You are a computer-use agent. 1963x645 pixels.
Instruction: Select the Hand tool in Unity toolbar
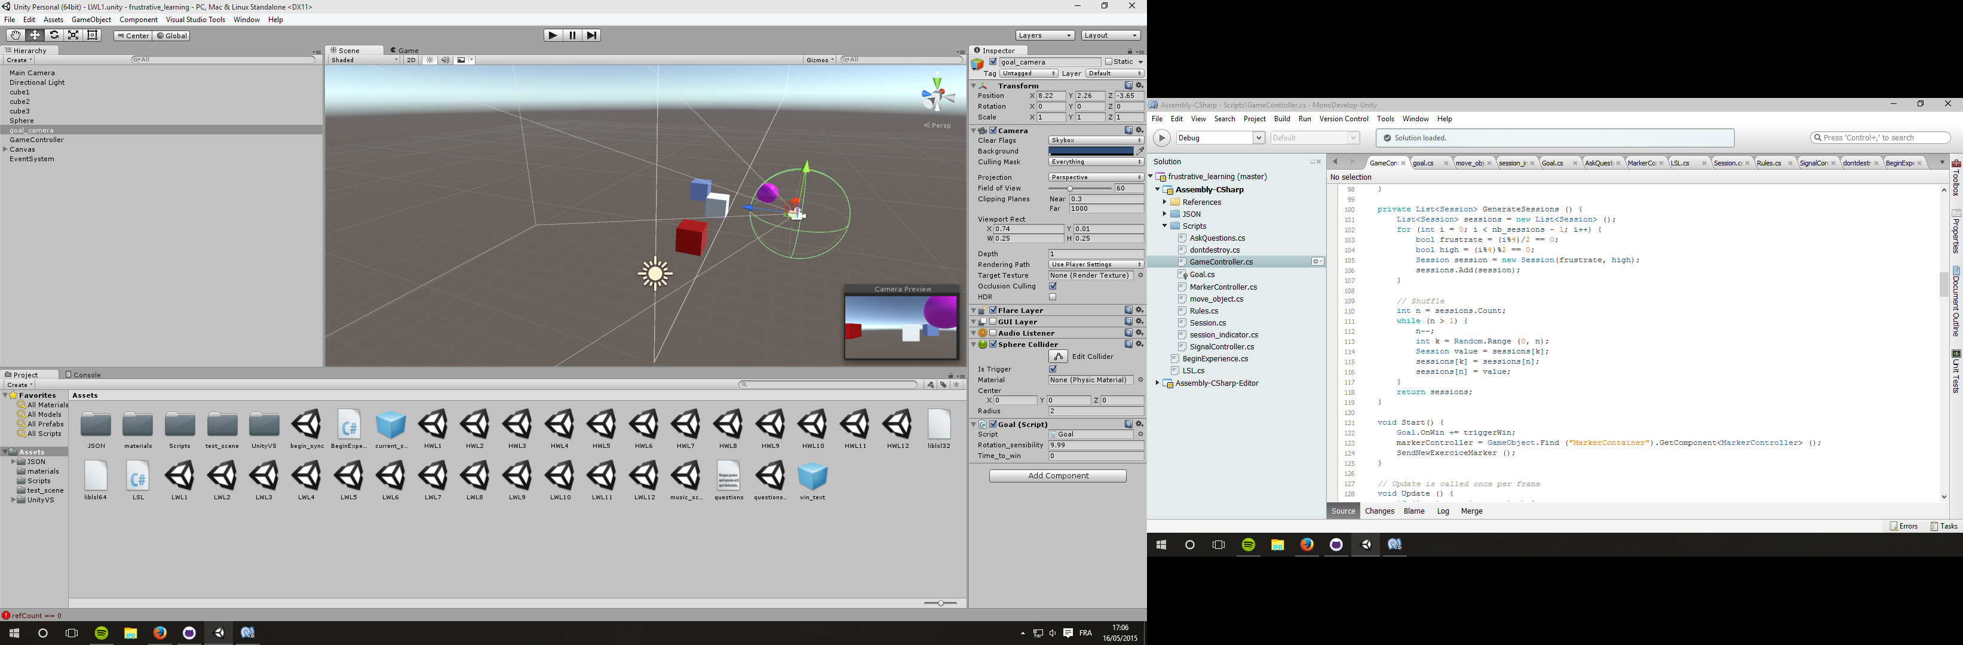pos(14,36)
